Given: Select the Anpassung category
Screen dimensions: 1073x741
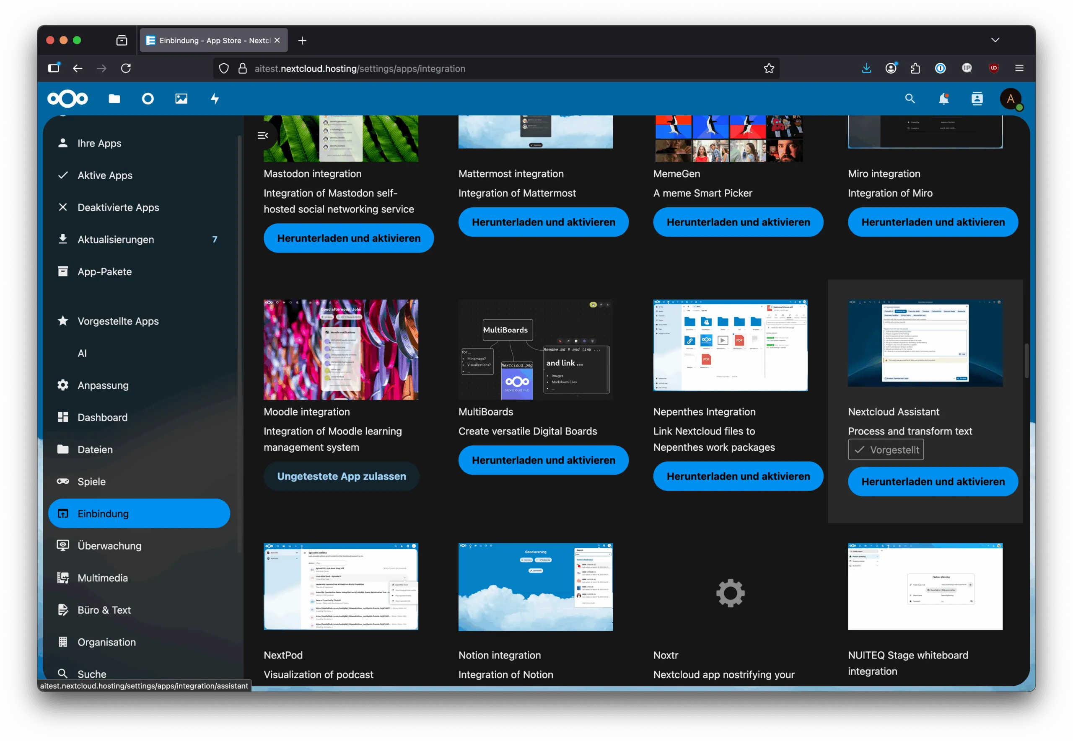Looking at the screenshot, I should [x=139, y=385].
